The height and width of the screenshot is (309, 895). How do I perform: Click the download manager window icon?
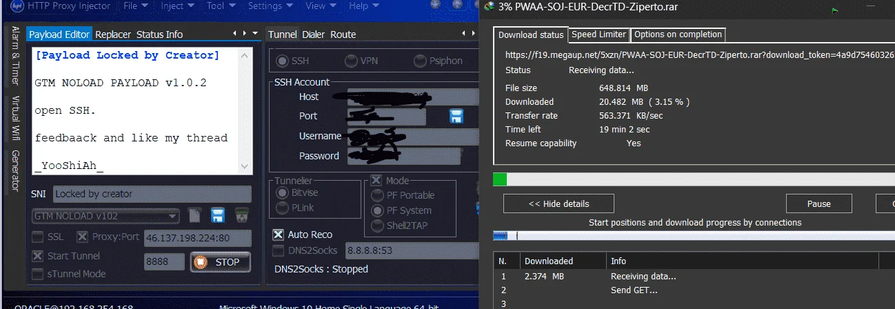click(490, 6)
